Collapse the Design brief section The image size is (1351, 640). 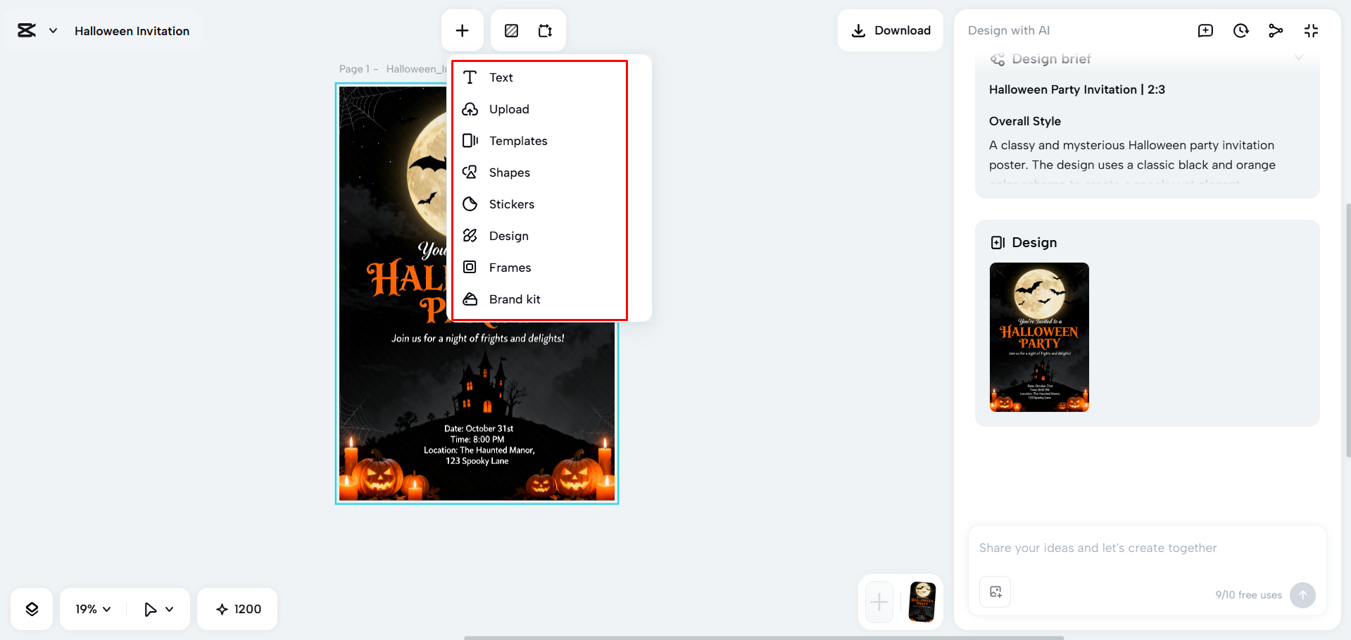pos(1300,58)
